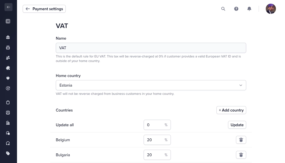Screen dimensions: 285x163
Task: Click the Name text field
Action: [151, 48]
